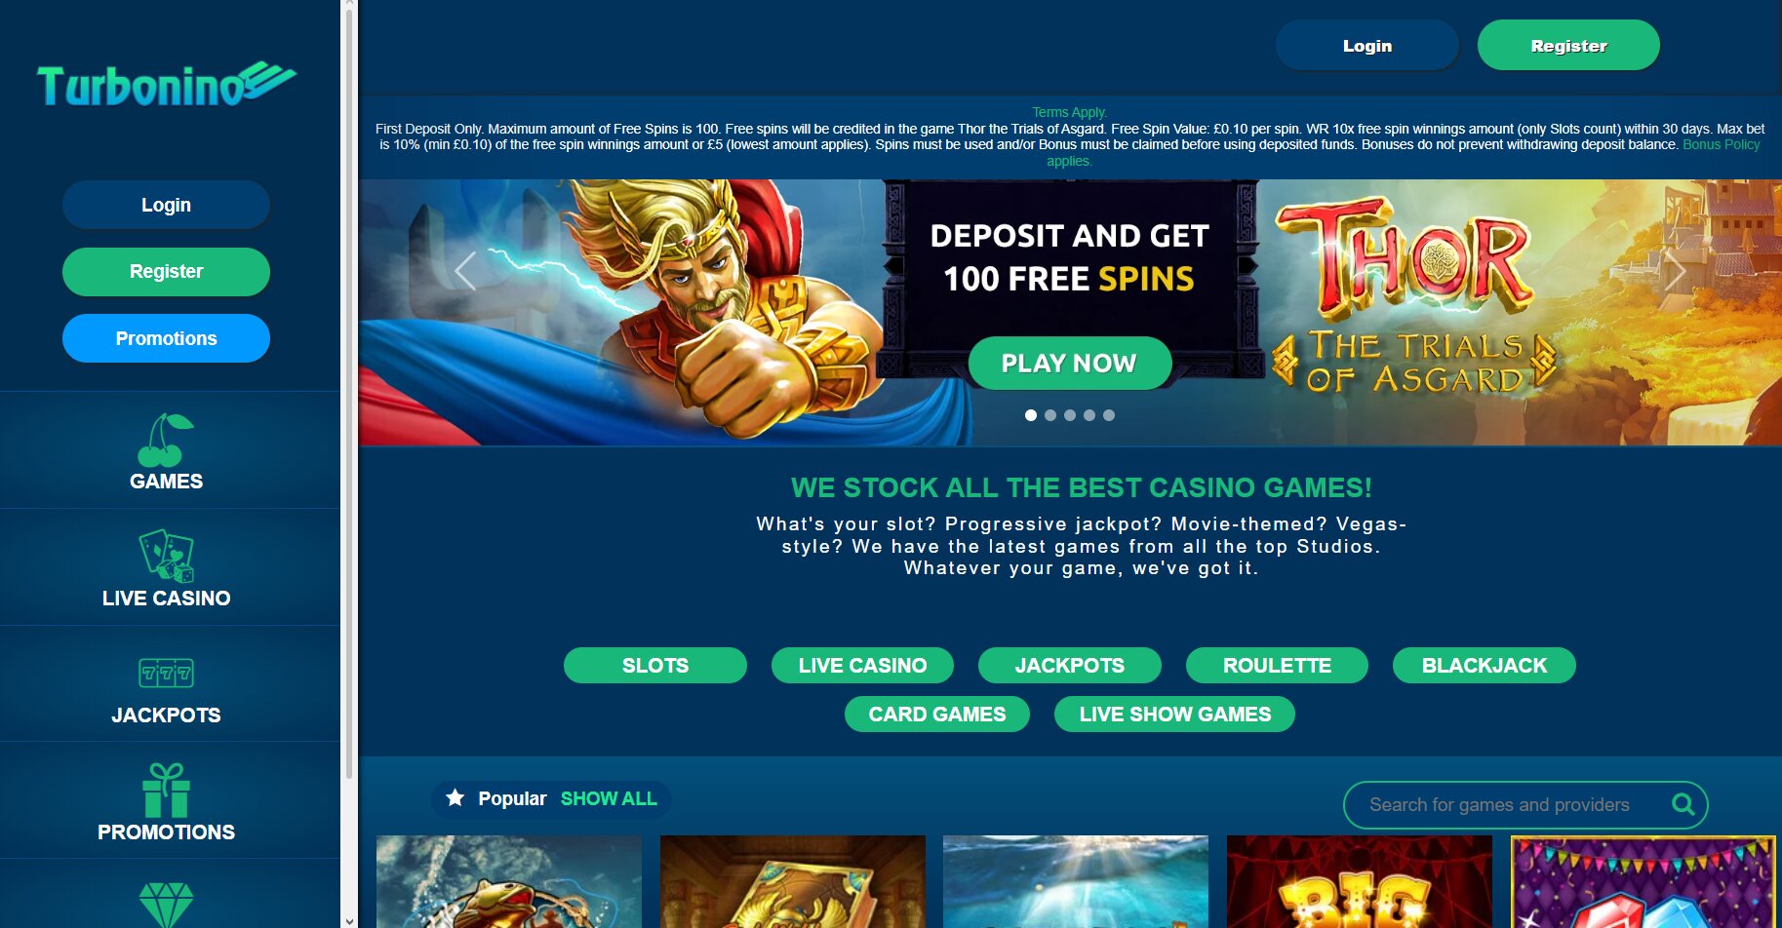Click the diamond icon in sidebar
The width and height of the screenshot is (1782, 928).
(x=166, y=905)
